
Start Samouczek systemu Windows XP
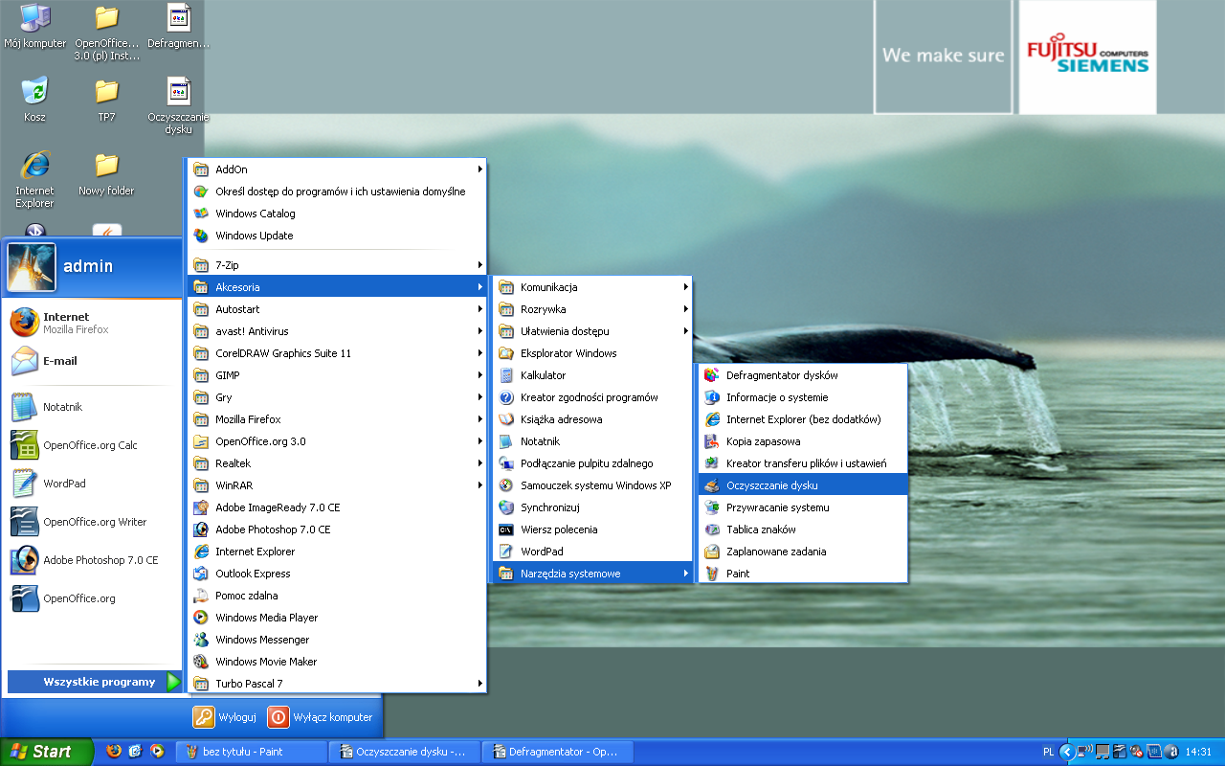[x=592, y=485]
